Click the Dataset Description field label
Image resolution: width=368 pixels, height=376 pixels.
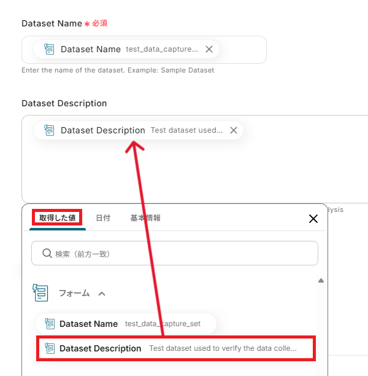64,103
